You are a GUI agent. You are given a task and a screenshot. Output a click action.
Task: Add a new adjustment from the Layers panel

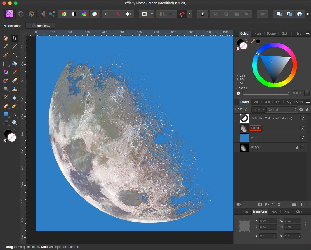click(267, 204)
